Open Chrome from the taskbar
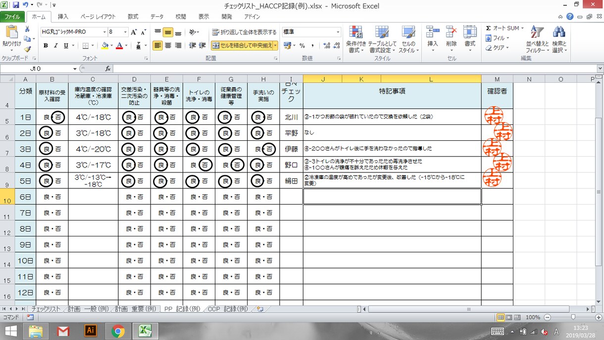Viewport: 604px width, 340px height. tap(117, 331)
